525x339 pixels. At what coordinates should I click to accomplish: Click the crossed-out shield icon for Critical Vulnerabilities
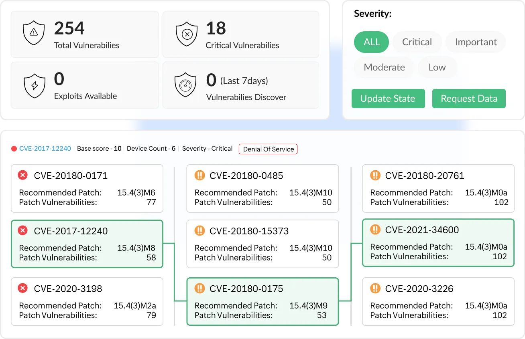[186, 33]
